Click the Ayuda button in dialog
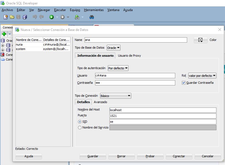This screenshot has width=225, height=165. 29,156
